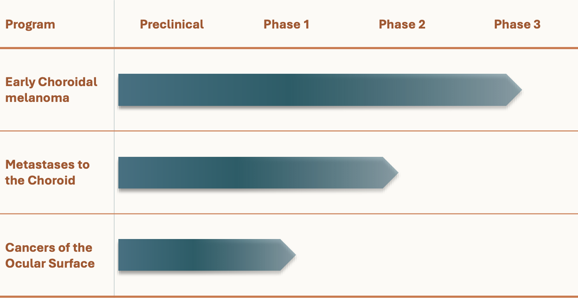Click the Metastases to the Choroid label
The image size is (578, 298).
coord(47,172)
